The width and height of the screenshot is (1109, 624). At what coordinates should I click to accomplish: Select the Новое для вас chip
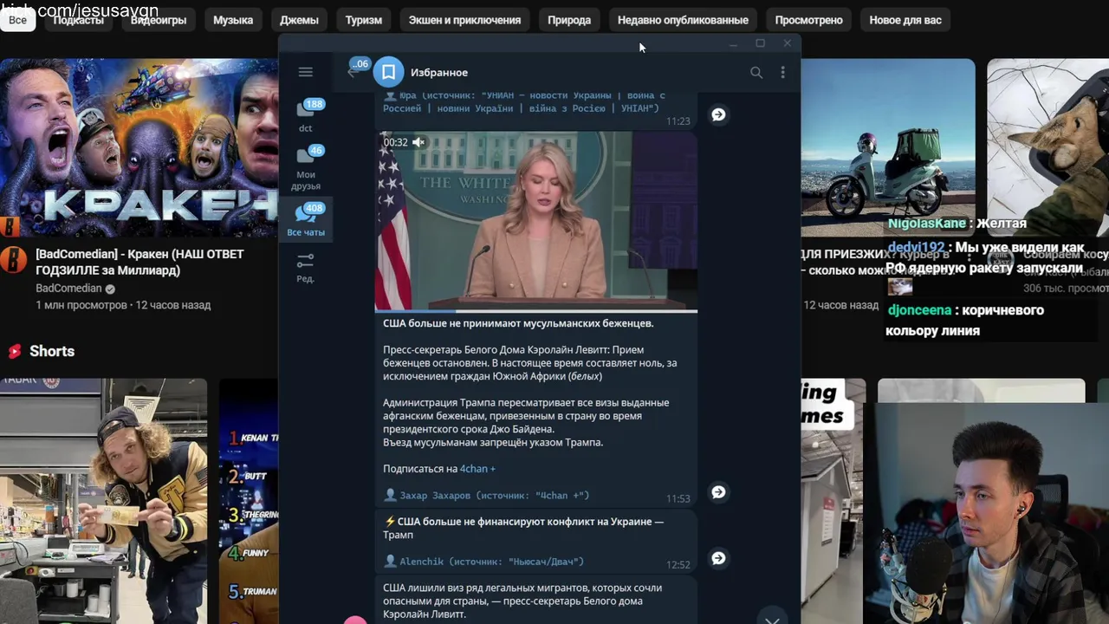(905, 20)
